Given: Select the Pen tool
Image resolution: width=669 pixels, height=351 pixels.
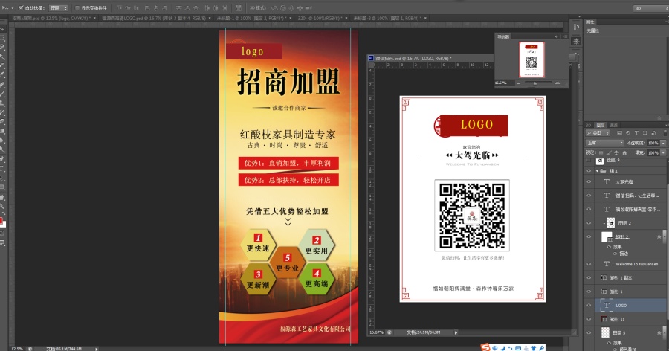Looking at the screenshot, I should tap(2, 158).
